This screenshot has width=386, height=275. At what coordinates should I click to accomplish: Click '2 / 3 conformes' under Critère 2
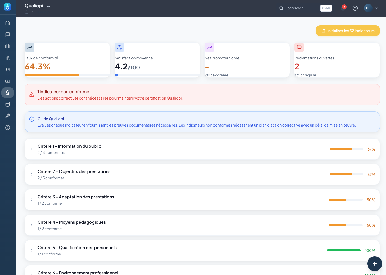pyautogui.click(x=51, y=178)
